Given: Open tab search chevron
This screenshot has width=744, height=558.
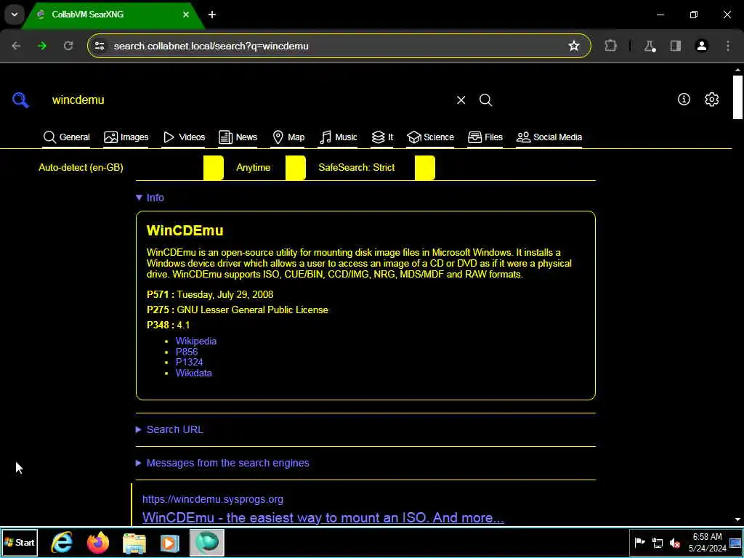Looking at the screenshot, I should coord(15,15).
